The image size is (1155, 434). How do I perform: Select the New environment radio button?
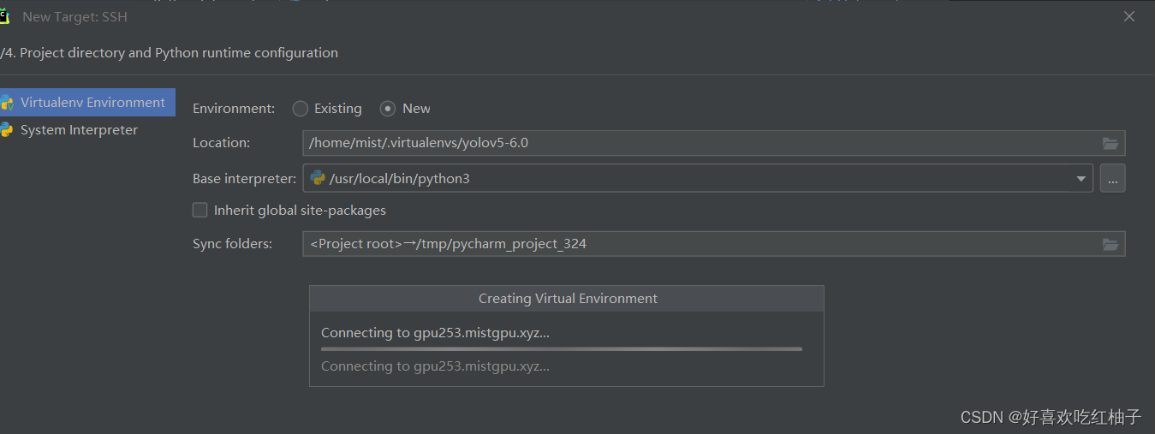click(388, 109)
